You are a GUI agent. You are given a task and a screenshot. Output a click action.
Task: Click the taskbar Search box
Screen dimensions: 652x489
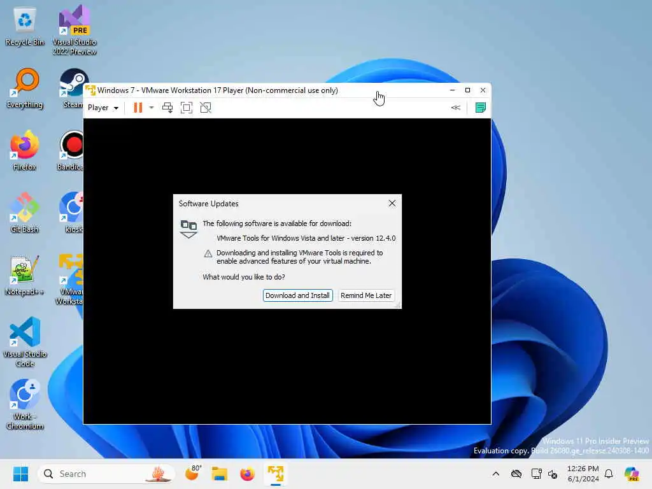pyautogui.click(x=106, y=474)
